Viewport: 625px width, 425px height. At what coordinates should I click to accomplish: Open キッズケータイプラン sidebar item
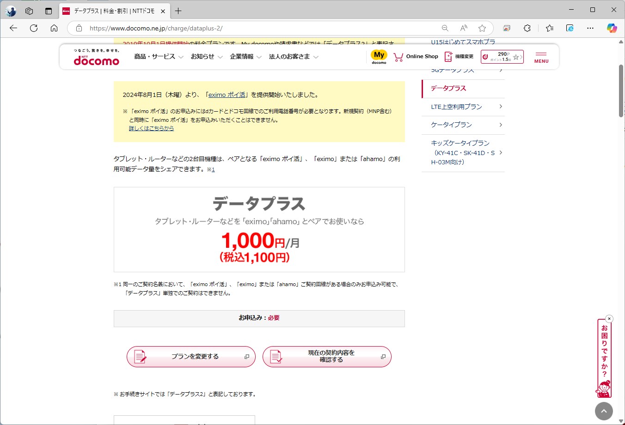463,153
